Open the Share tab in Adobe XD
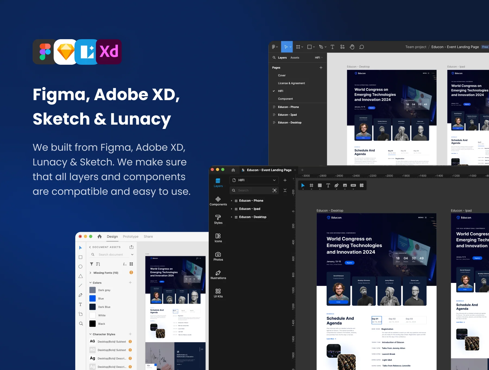This screenshot has width=489, height=370. [x=148, y=237]
